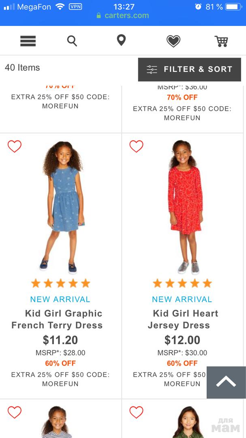Tap the battery indicator in the status bar

(233, 7)
